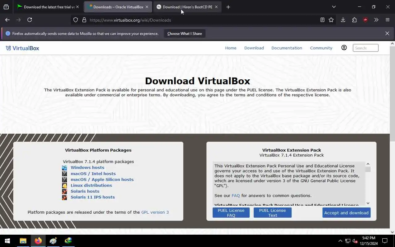
Task: Show more tools overflow chevron
Action: coord(376,20)
